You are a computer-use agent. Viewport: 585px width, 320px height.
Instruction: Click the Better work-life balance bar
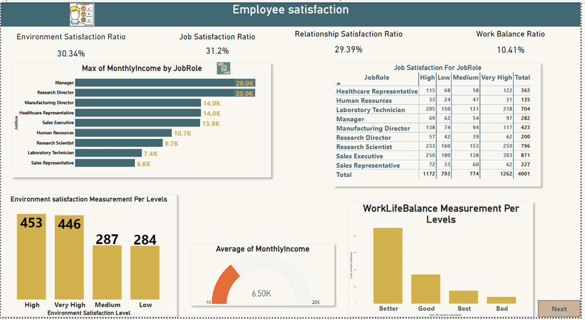point(388,266)
